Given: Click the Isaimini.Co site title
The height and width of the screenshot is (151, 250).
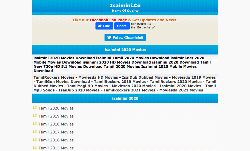Looking at the screenshot, I should point(125,5).
